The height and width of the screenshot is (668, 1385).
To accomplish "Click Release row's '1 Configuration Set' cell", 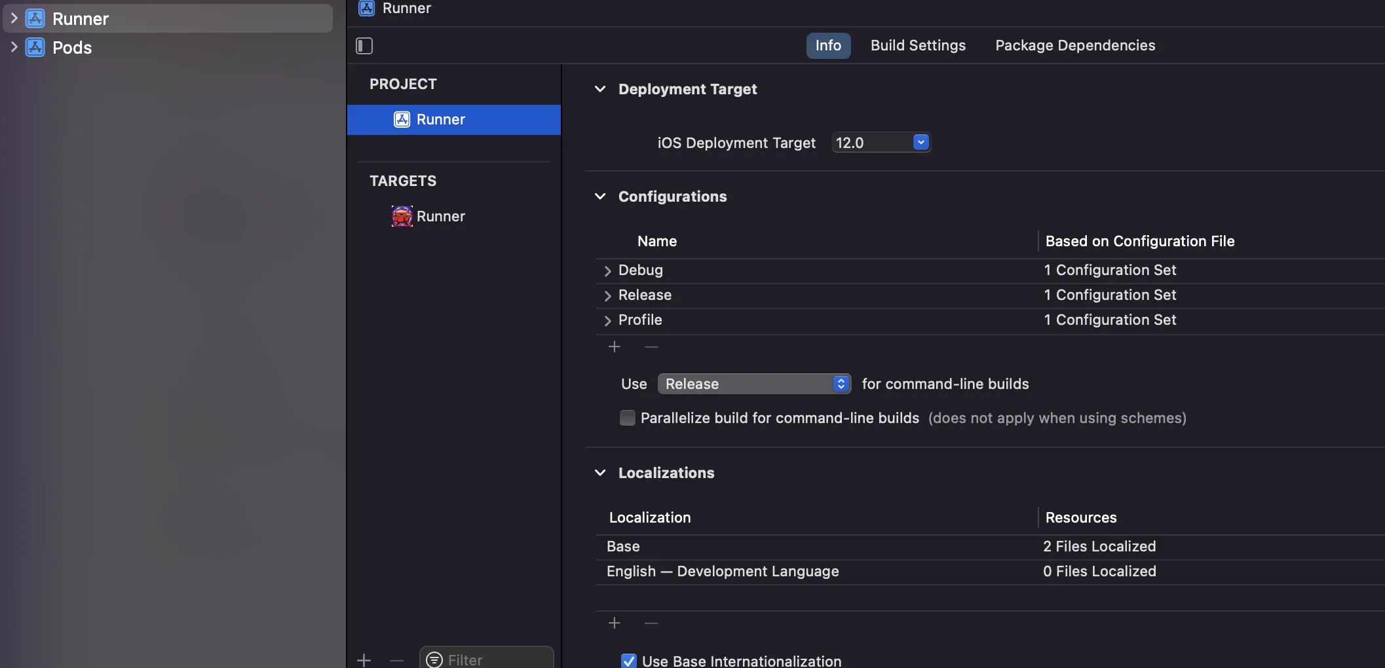I will click(1110, 295).
